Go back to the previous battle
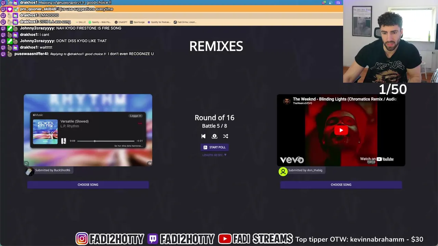The width and height of the screenshot is (438, 246). point(203,136)
